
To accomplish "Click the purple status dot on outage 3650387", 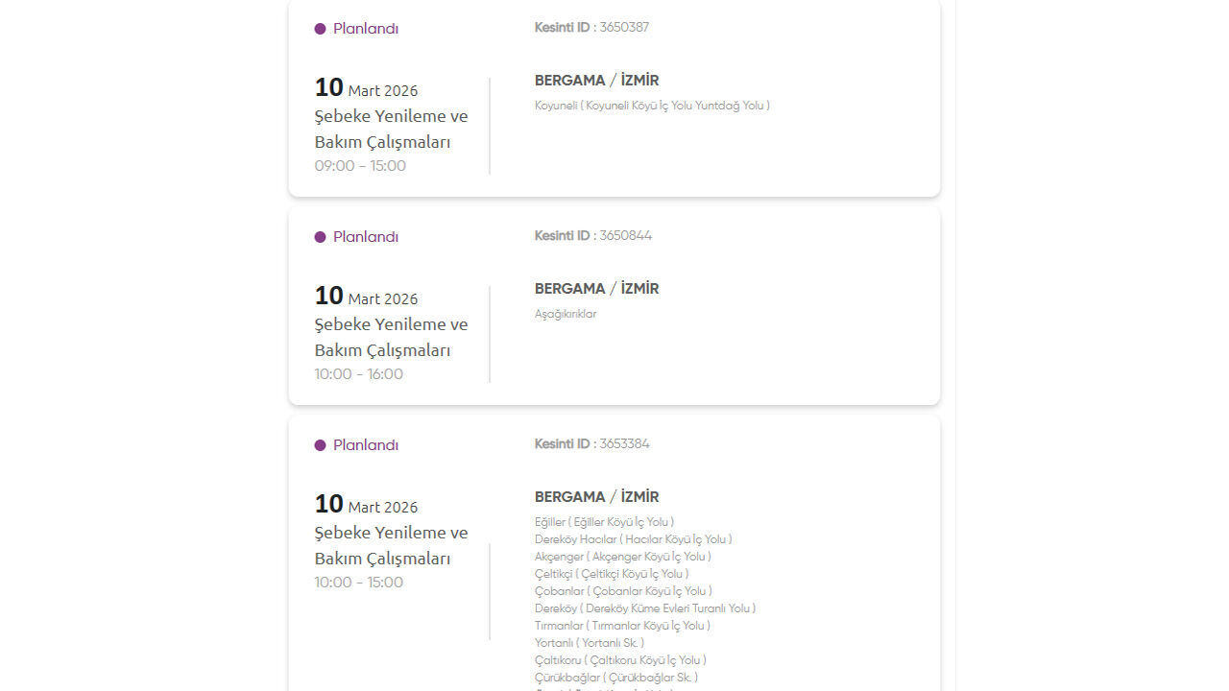I will tap(321, 29).
